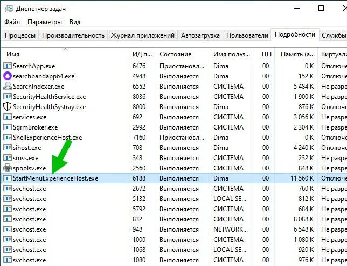Image resolution: width=347 pixels, height=266 pixels.
Task: Click the StartMenuExperienceHost.exe process icon
Action: (8, 178)
